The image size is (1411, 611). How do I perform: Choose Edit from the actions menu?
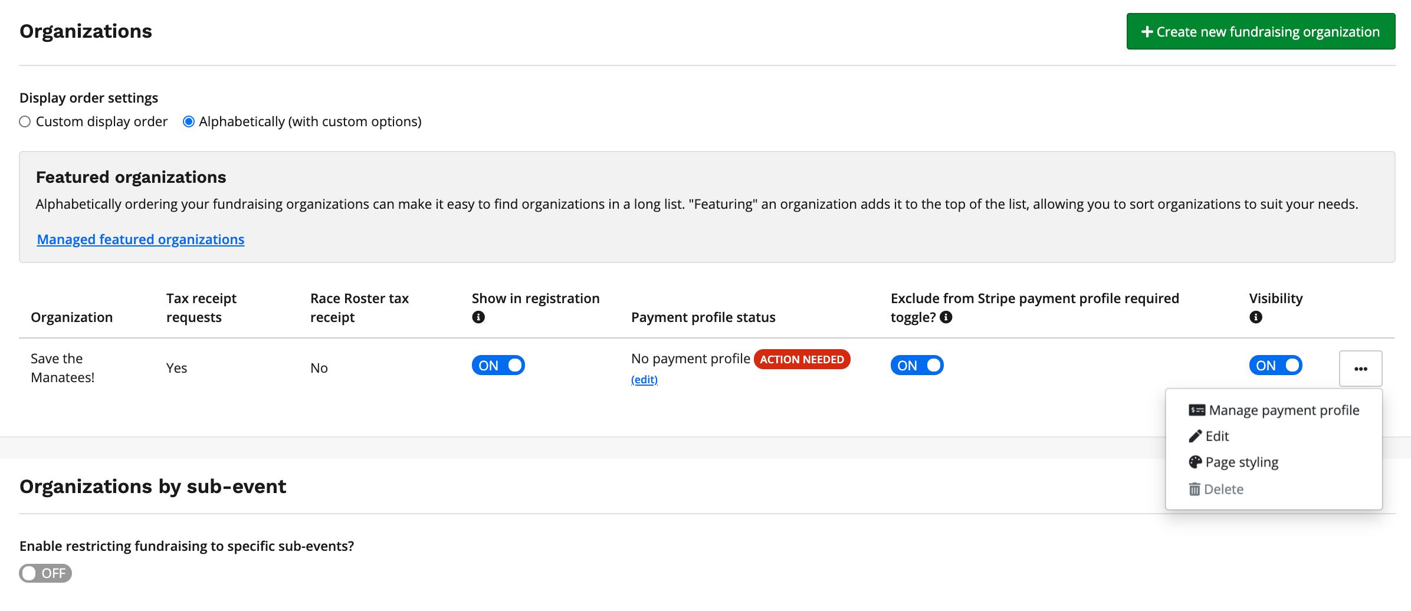point(1209,436)
